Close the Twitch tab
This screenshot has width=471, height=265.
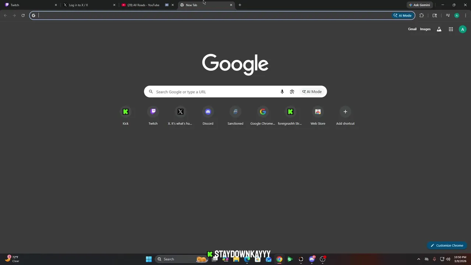coord(56,5)
